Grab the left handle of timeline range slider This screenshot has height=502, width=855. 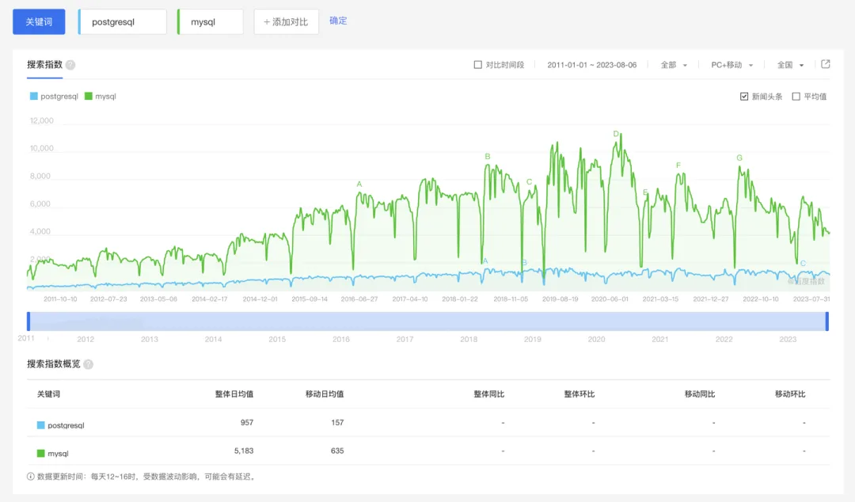28,321
